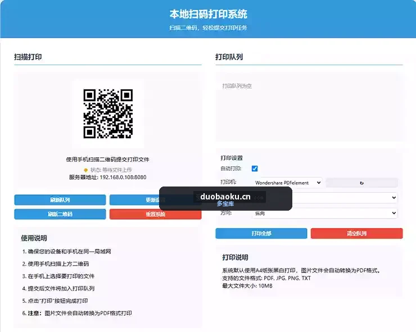Click the 更新设置 button
The width and height of the screenshot is (416, 332).
pos(156,199)
